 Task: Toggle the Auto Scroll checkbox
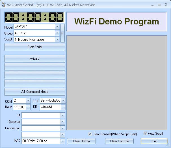145,133
